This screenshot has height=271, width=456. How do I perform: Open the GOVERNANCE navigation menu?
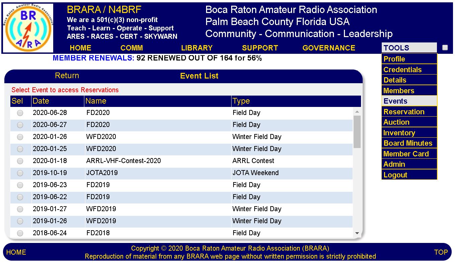329,48
